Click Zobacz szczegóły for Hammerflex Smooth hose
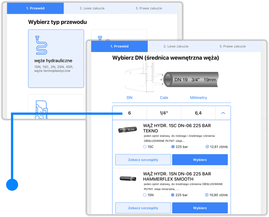Image resolution: width=269 pixels, height=217 pixels. (143, 208)
